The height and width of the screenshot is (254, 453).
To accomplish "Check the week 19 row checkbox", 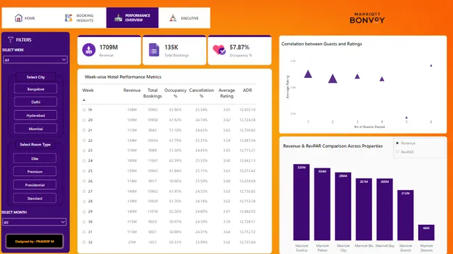I will (x=84, y=110).
